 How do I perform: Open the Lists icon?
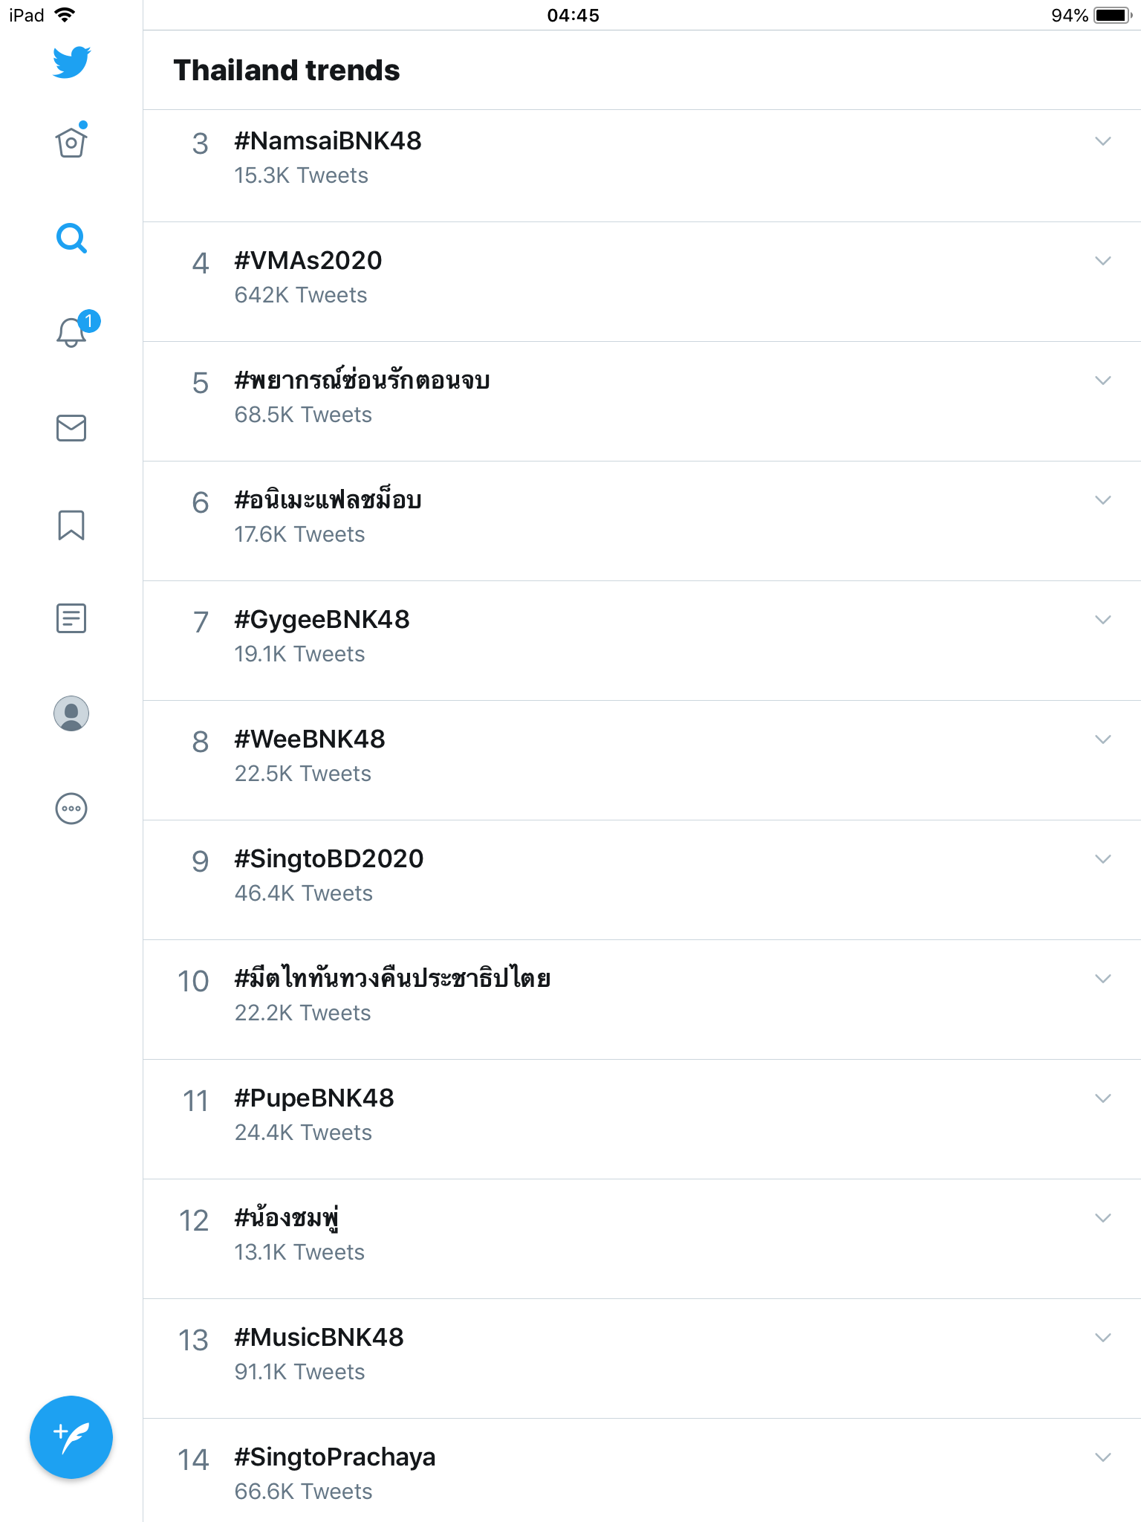pos(71,618)
